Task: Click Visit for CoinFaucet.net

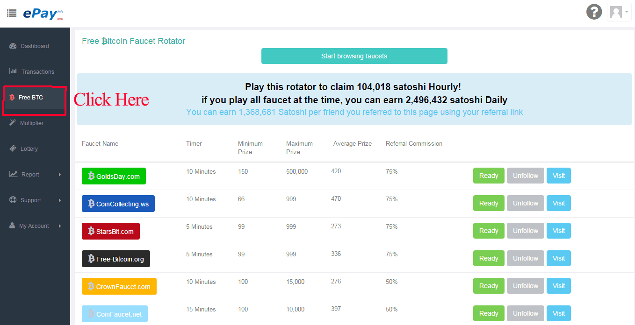Action: pyautogui.click(x=559, y=313)
